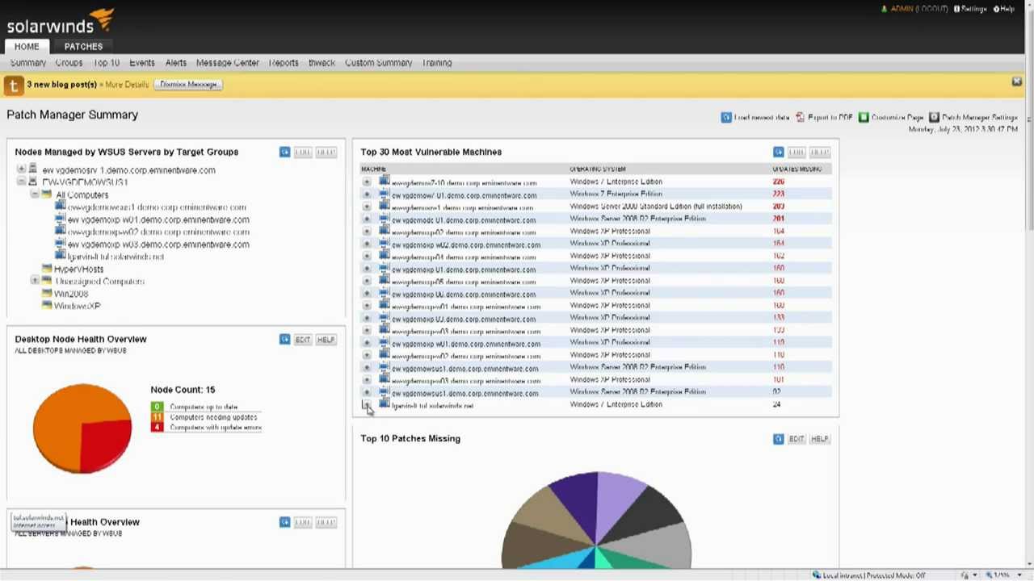1034x581 pixels.
Task: Expand the Windows Server 2008 Standard row with 203 updates
Action: coord(367,207)
